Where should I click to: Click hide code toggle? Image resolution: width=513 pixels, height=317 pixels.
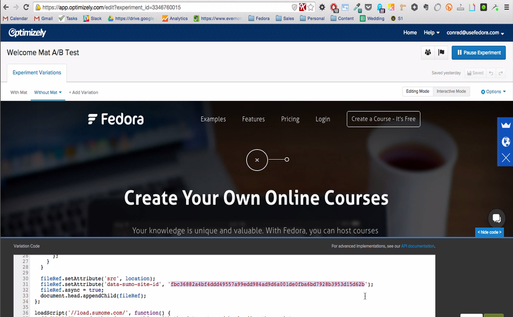pyautogui.click(x=489, y=232)
